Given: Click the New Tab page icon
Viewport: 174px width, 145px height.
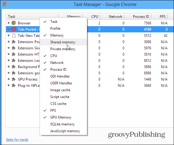Looking at the screenshot, I should 14,36.
